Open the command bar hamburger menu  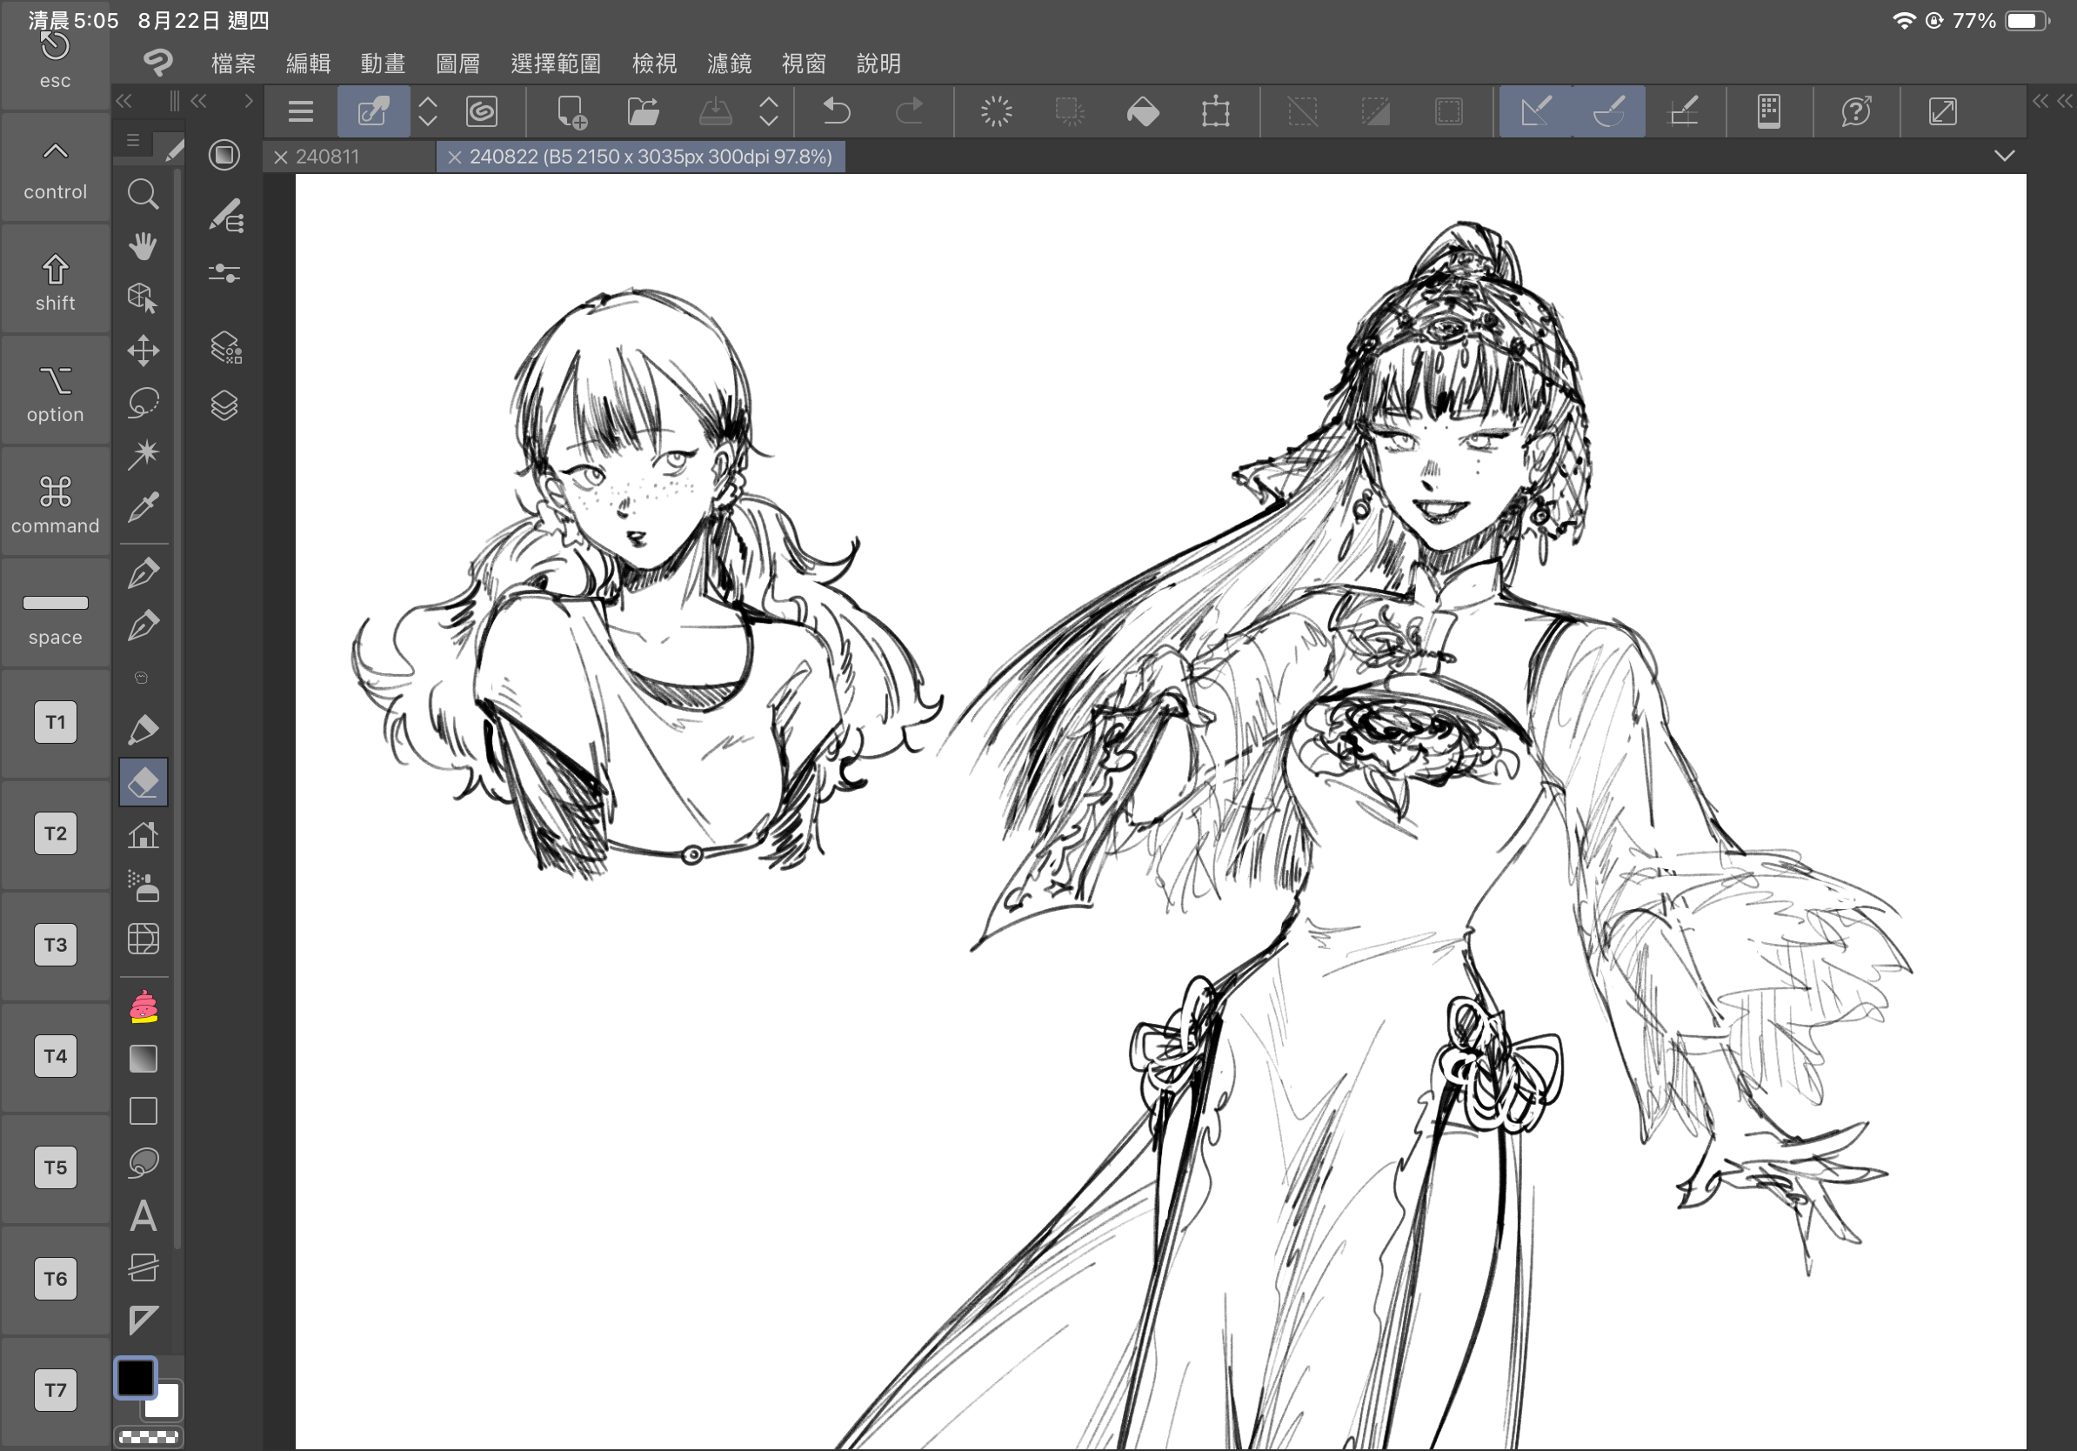[300, 111]
